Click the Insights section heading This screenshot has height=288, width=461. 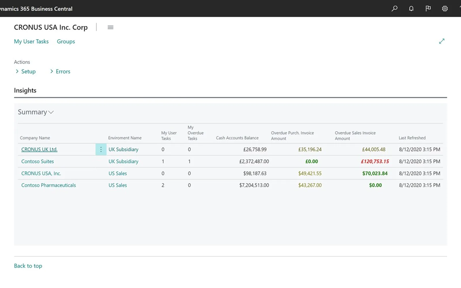point(25,90)
